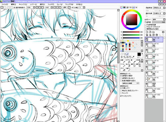Open the paint effect (画材効果) dropdown
The image size is (166, 122).
(x=164, y=14)
